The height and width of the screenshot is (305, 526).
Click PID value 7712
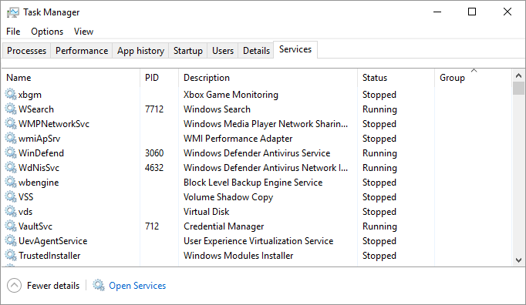(154, 109)
